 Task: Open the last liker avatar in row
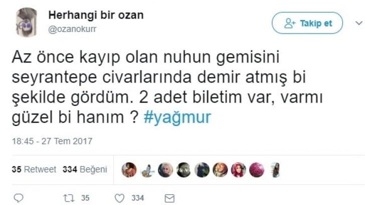[x=275, y=170]
